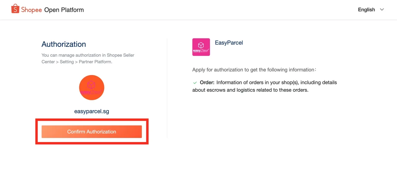397x178 pixels.
Task: Click the green checkmark beside Order
Action: point(195,83)
